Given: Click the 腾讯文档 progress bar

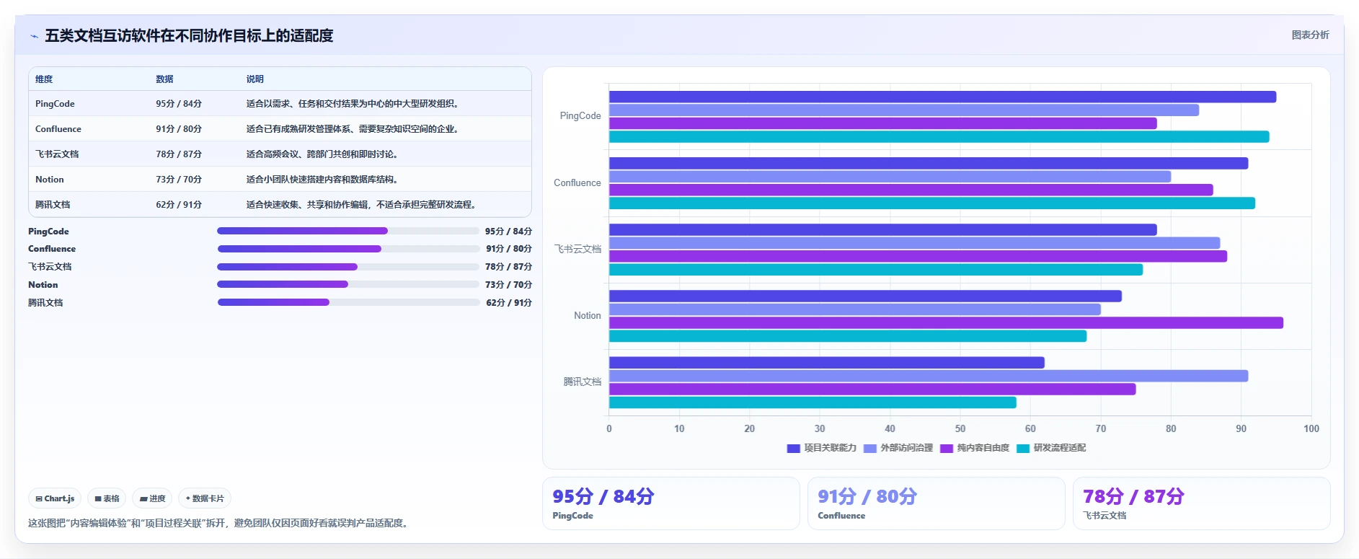Looking at the screenshot, I should (x=348, y=302).
